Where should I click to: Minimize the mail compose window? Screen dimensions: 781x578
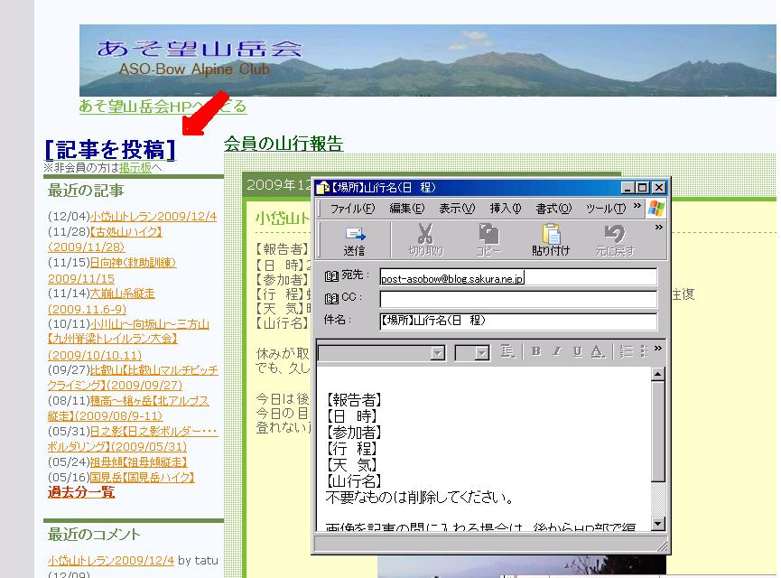[x=628, y=188]
